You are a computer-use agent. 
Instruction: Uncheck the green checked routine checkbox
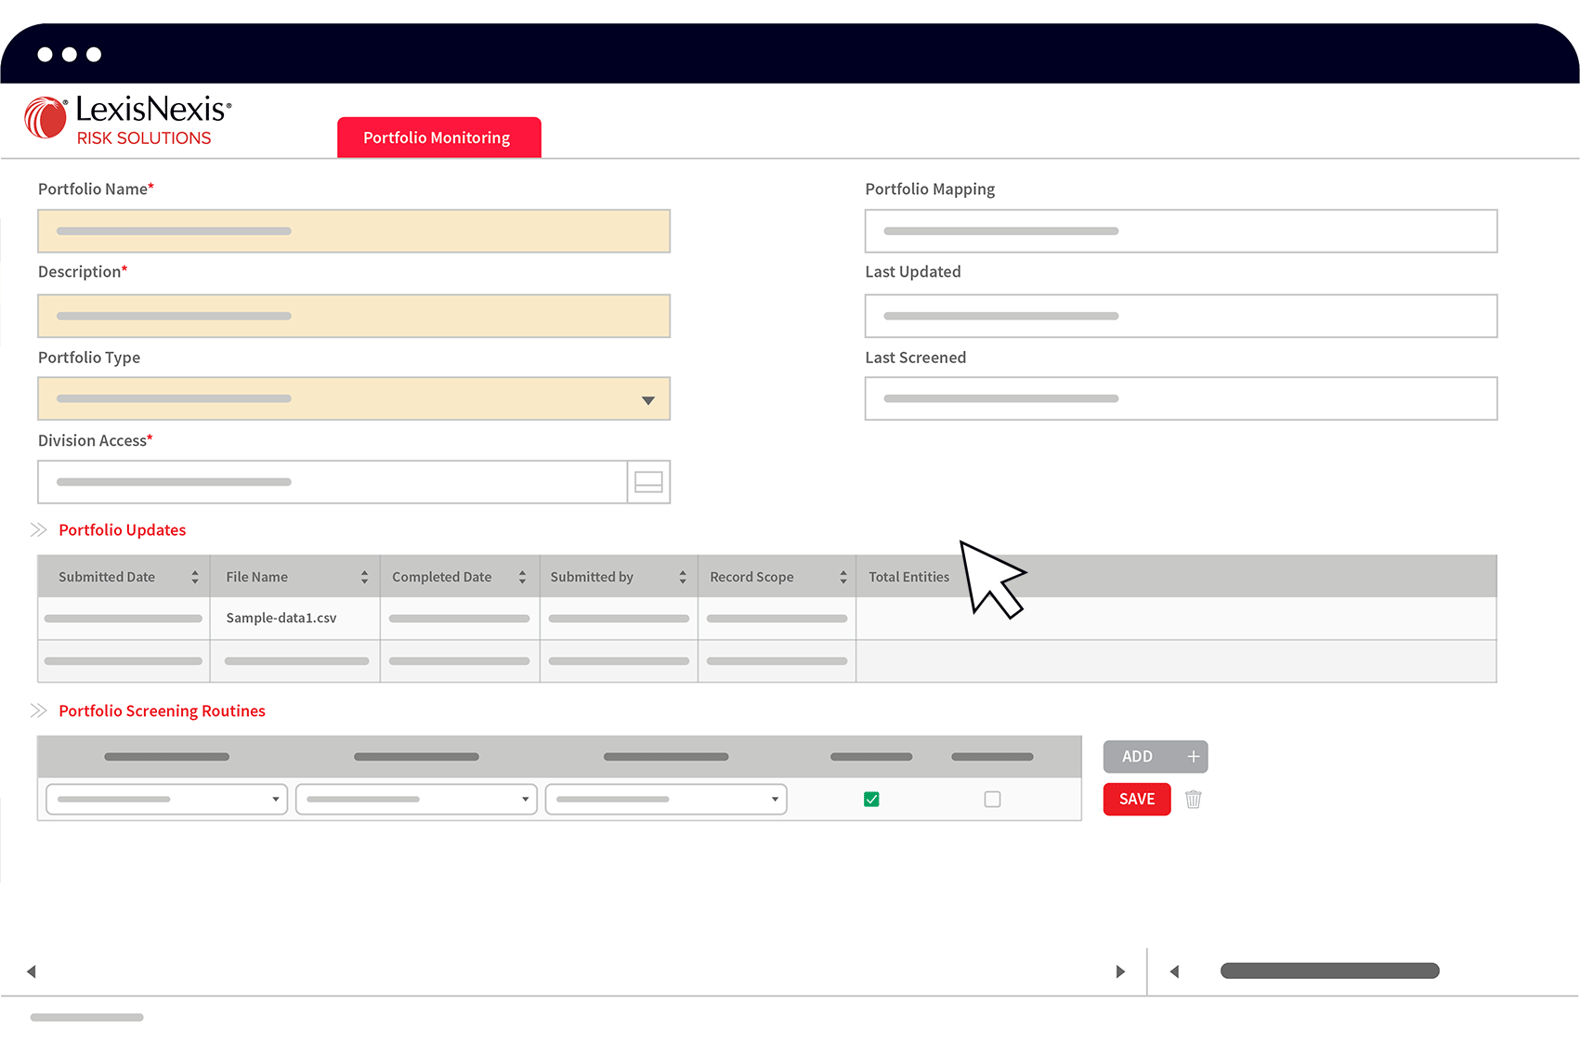point(871,800)
